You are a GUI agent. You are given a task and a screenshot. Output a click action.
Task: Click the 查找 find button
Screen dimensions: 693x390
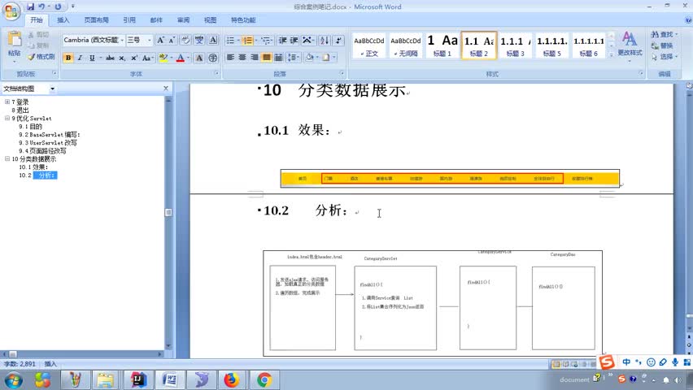(x=664, y=34)
